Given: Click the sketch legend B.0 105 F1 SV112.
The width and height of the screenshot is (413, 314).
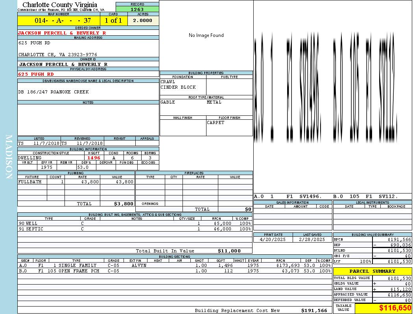Looking at the screenshot, I should (365, 197).
